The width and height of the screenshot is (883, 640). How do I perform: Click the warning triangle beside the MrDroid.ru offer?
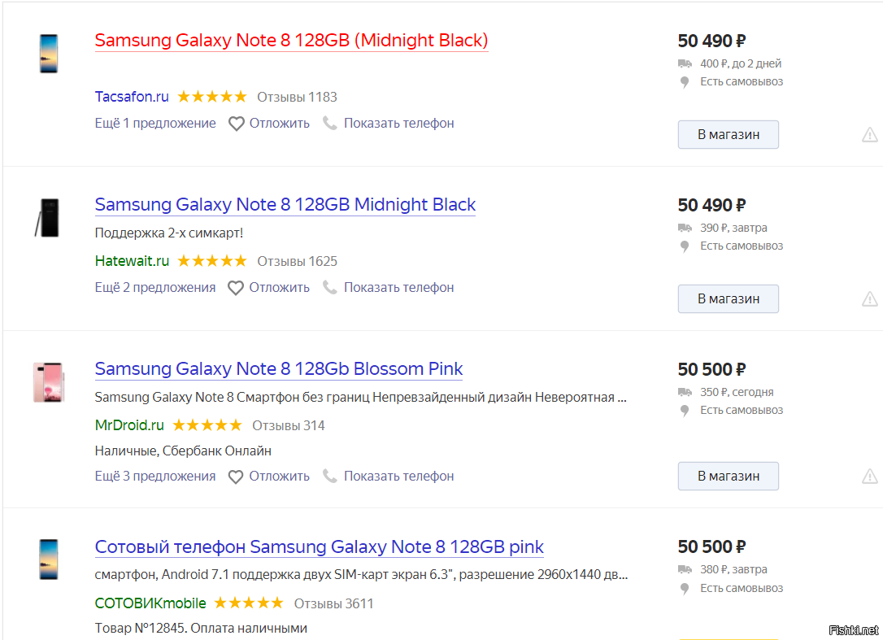click(869, 477)
